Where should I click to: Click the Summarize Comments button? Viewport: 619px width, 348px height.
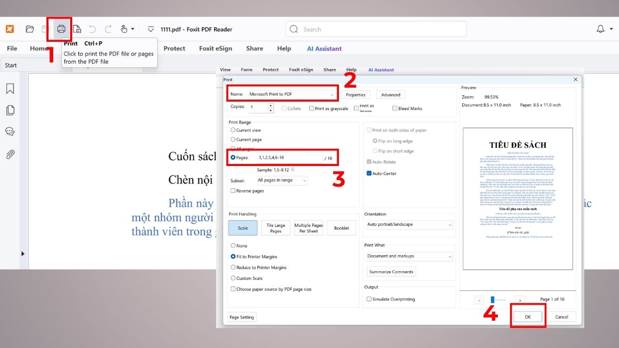(391, 272)
